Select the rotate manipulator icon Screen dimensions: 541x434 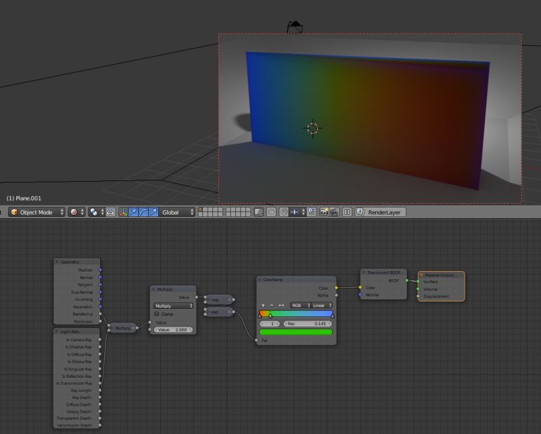pos(143,212)
